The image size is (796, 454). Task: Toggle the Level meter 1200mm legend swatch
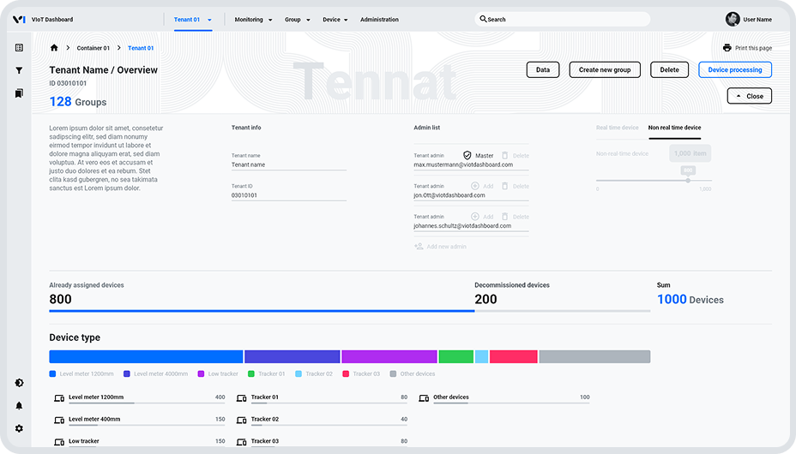tap(53, 374)
